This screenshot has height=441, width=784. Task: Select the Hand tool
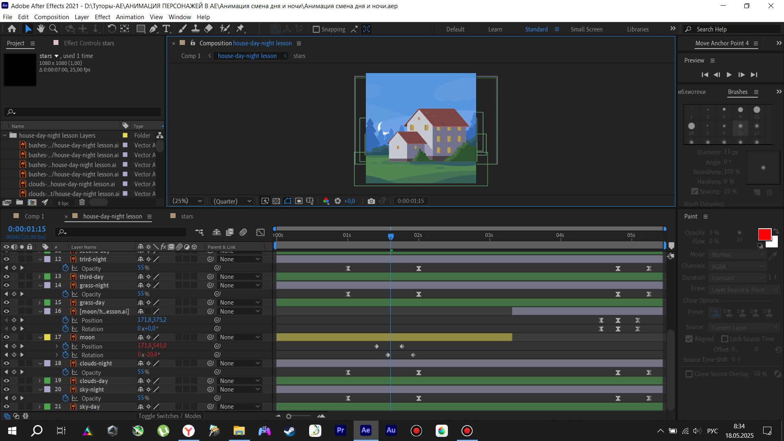pyautogui.click(x=40, y=29)
